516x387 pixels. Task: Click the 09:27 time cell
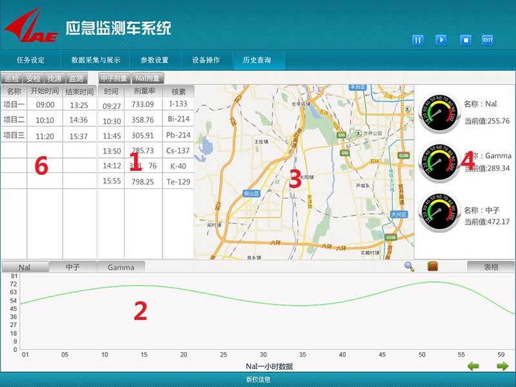(x=112, y=106)
